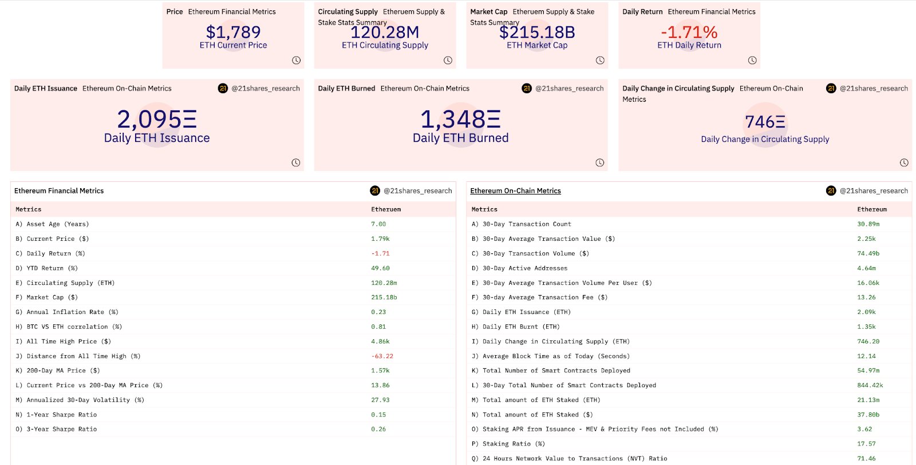Click Metrics column header in Financial Metrics table

click(29, 209)
